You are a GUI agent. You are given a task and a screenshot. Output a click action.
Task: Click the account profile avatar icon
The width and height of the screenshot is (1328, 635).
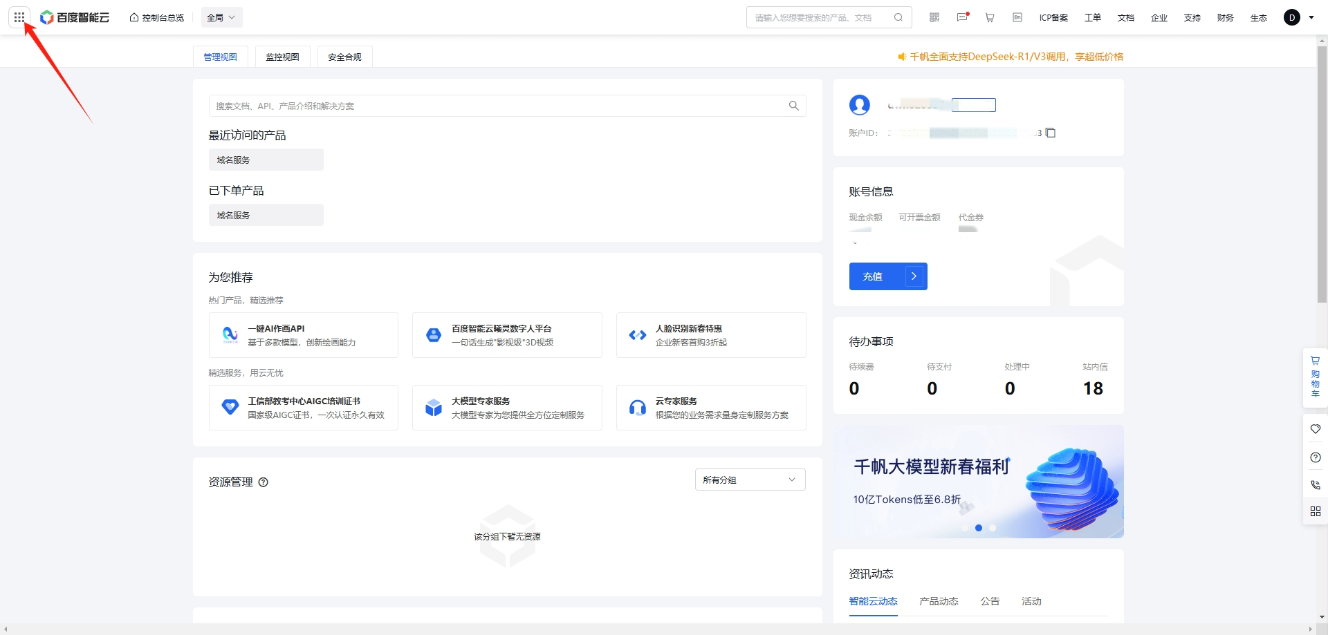click(860, 105)
